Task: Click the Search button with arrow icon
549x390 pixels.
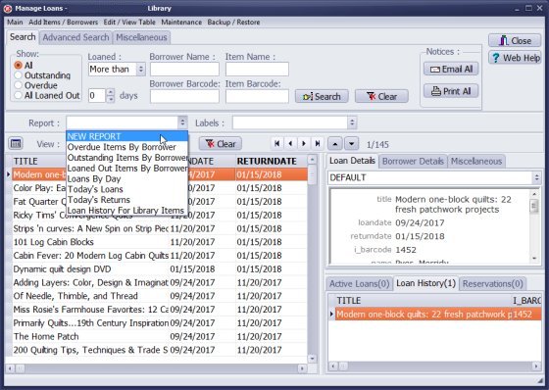Action: (x=322, y=96)
